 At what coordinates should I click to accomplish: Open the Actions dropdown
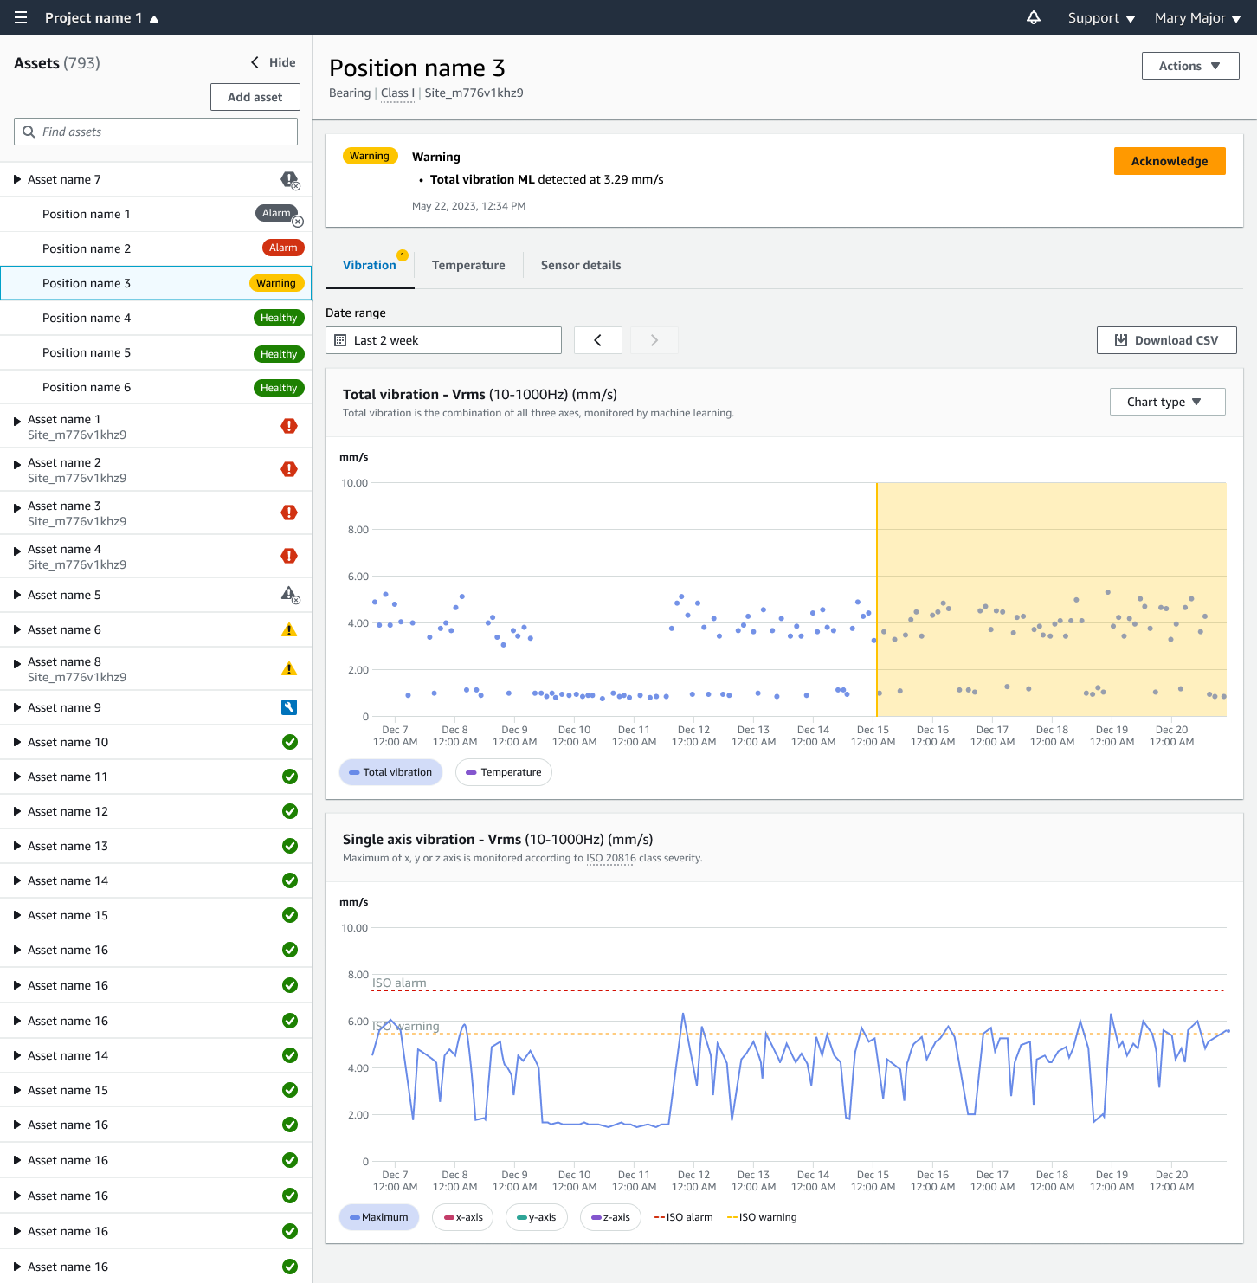[1189, 66]
